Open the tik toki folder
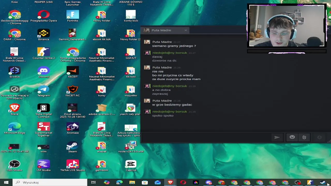The height and width of the screenshot is (186, 331). 131,72
